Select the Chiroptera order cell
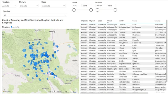 [x=111, y=64]
